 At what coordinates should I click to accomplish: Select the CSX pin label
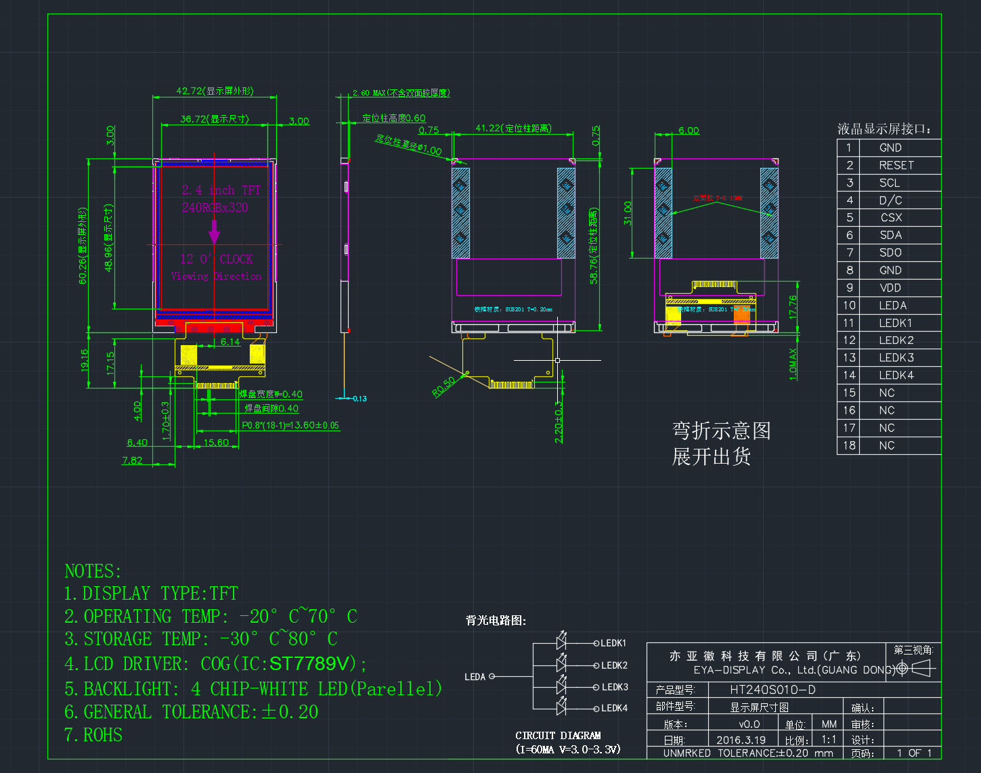891,217
